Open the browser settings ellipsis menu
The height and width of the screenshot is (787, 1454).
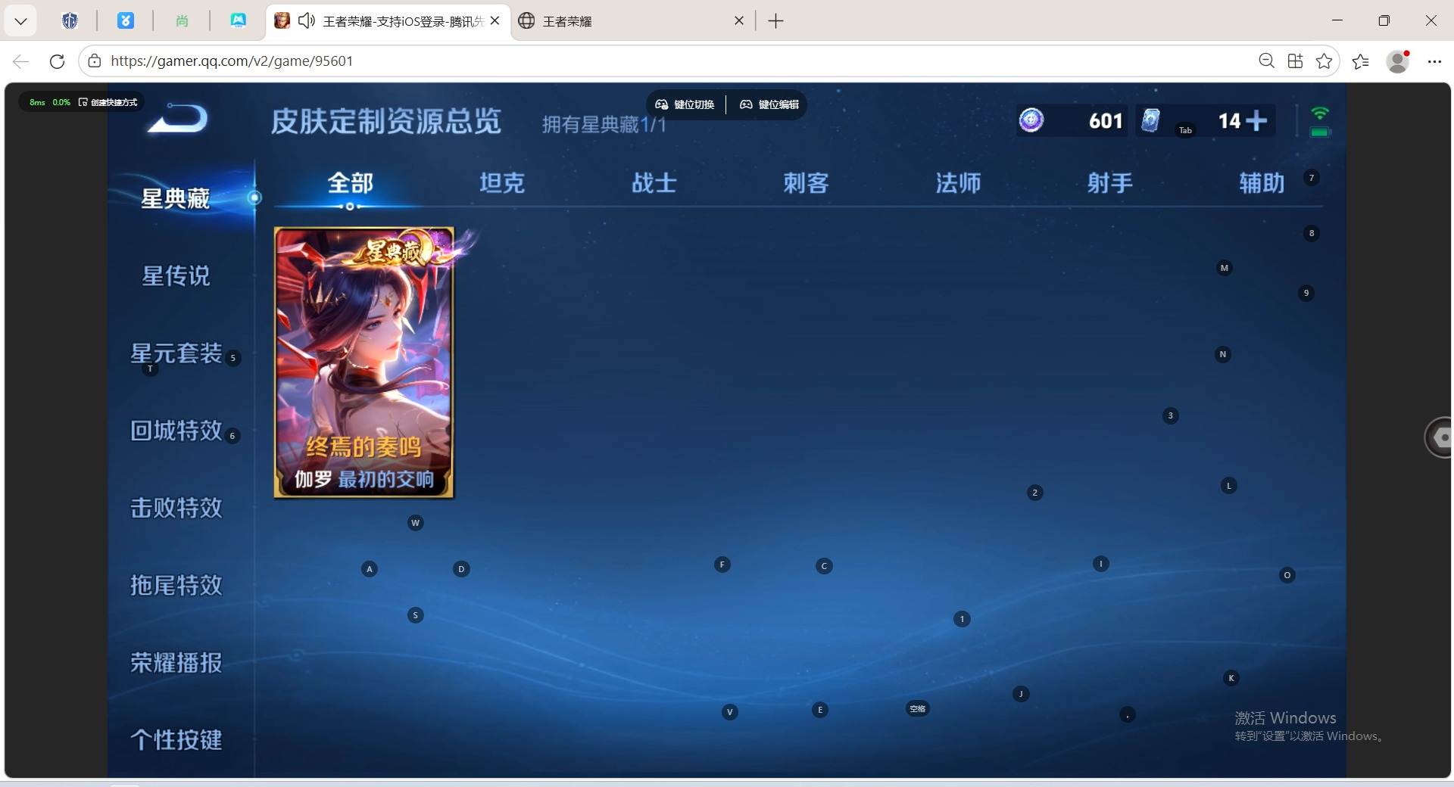click(x=1434, y=61)
